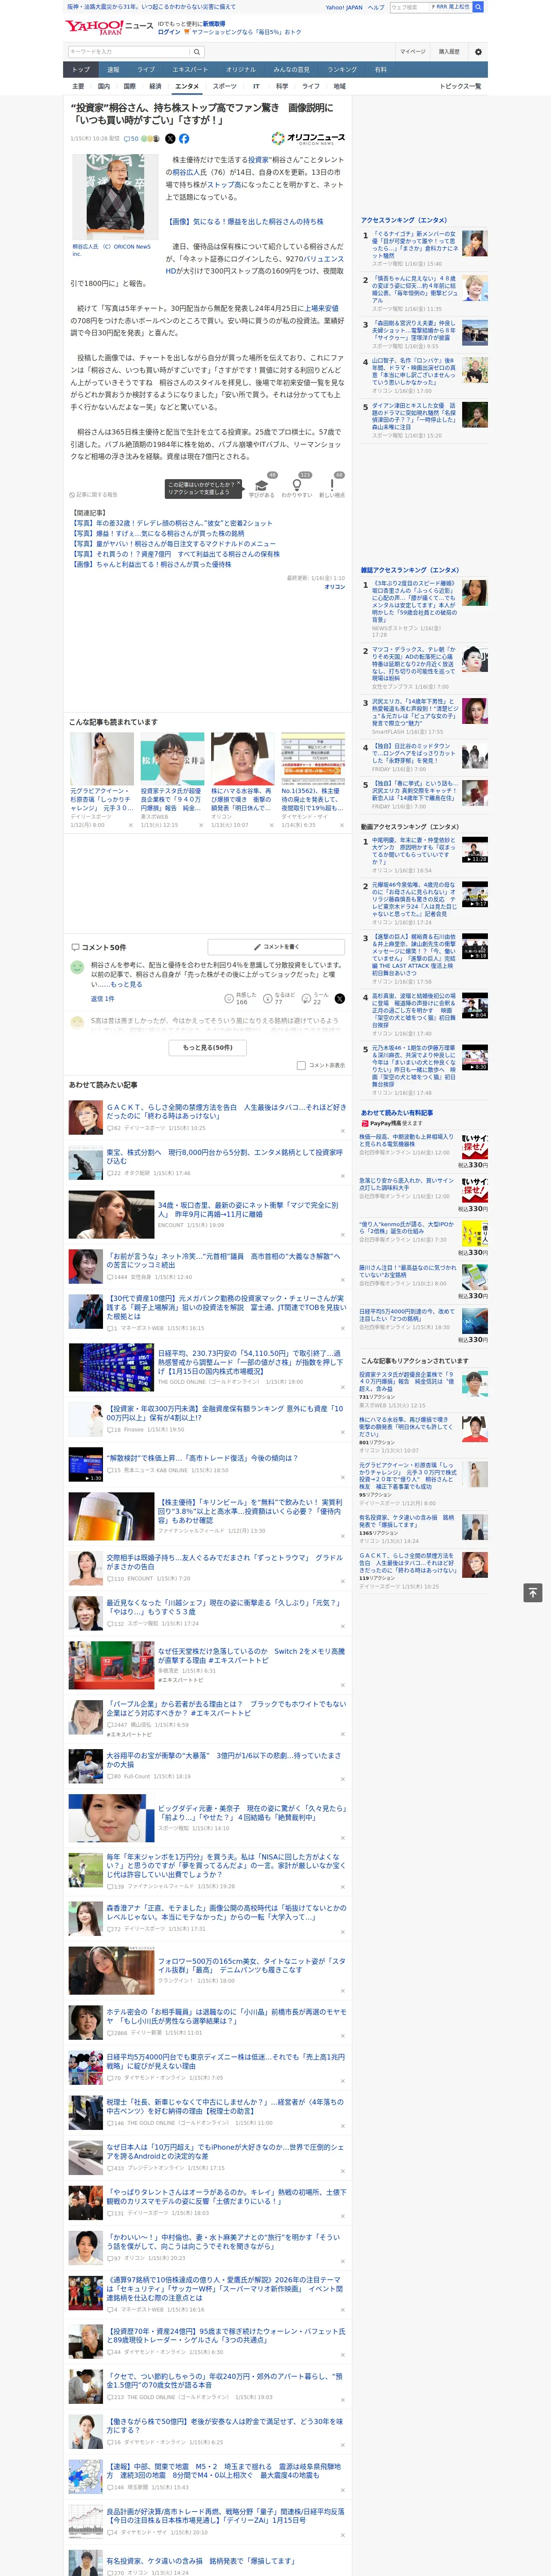Click the ORICON NEWS logo

pos(308,139)
